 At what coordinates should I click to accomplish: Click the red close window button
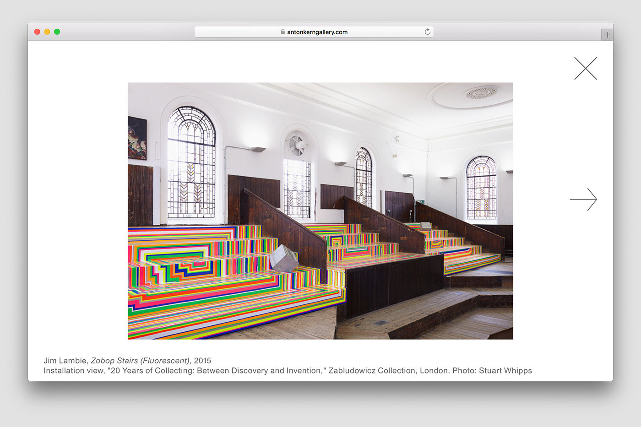(37, 32)
